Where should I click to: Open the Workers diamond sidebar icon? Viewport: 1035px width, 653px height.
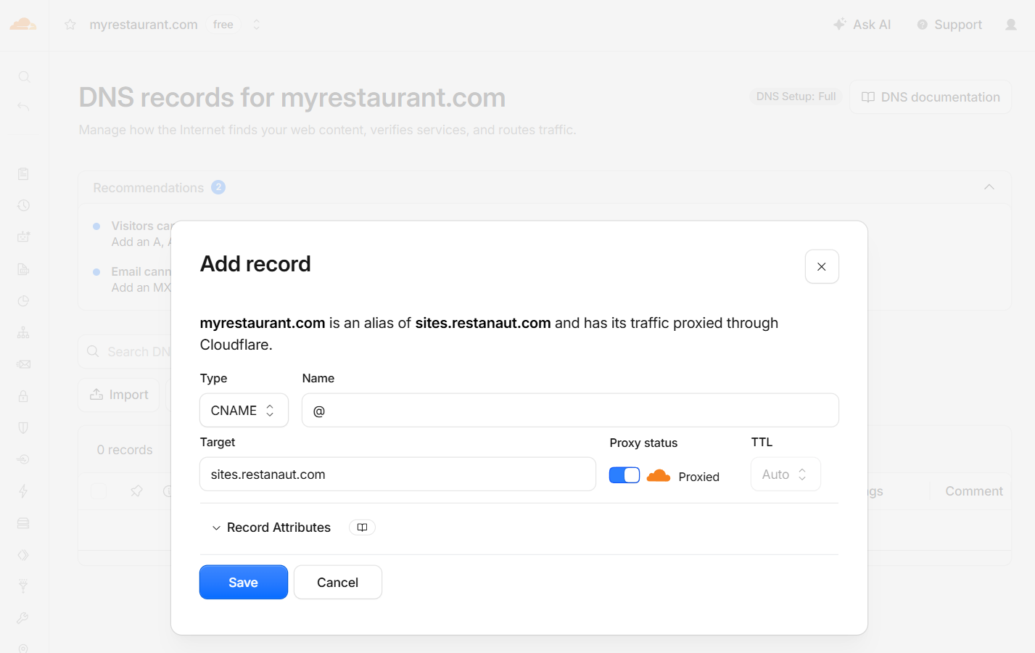click(23, 555)
